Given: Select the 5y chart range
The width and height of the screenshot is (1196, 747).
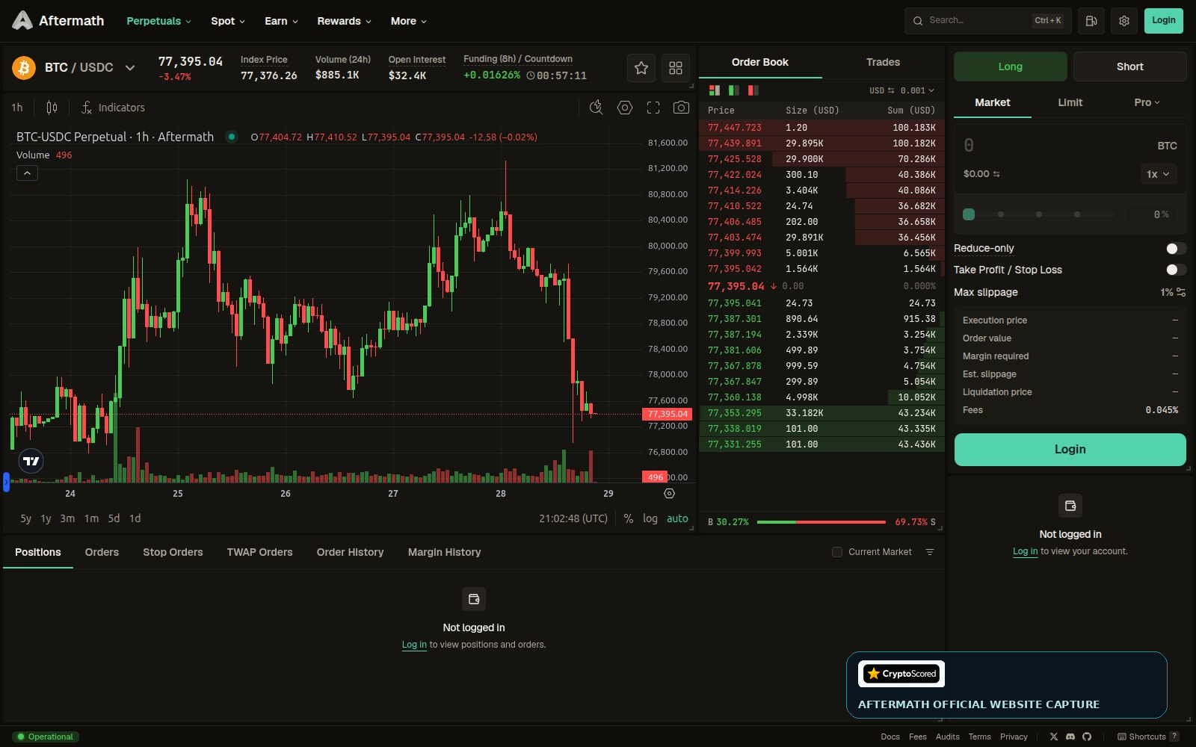Looking at the screenshot, I should pos(25,518).
